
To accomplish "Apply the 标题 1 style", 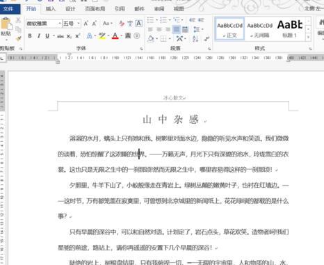I will tap(290, 29).
